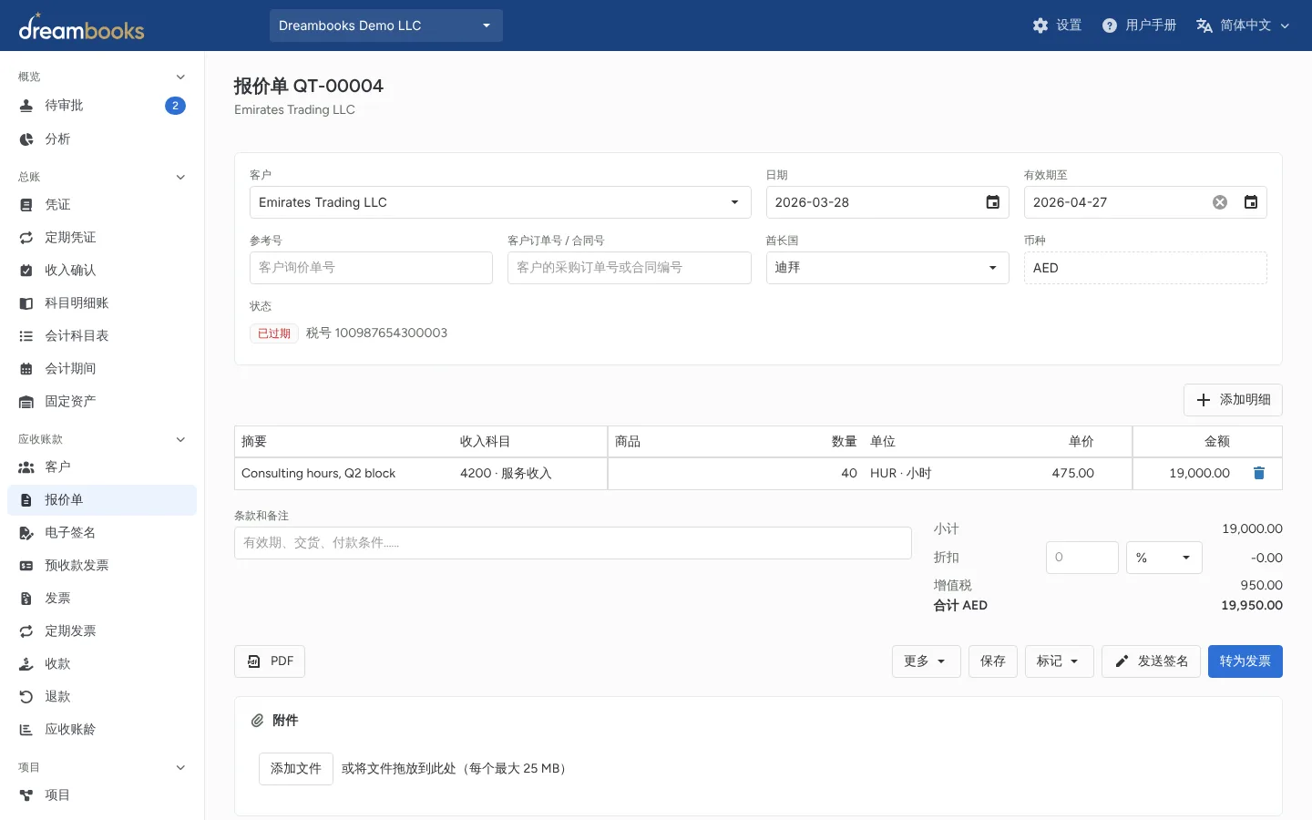
Task: Open the 标记 mark dropdown
Action: (1059, 661)
